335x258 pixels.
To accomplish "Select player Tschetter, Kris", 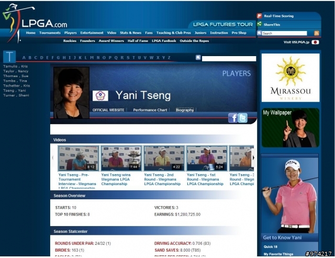I will coord(16,85).
